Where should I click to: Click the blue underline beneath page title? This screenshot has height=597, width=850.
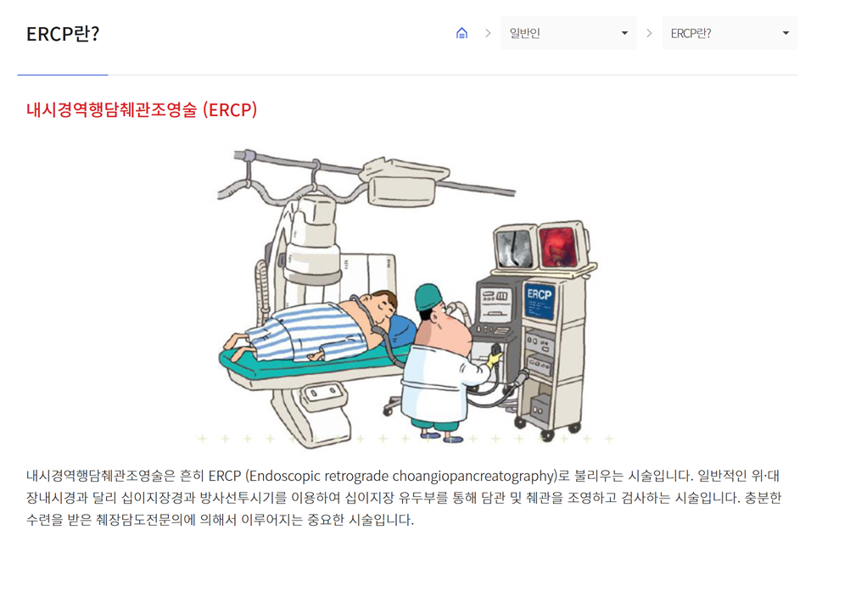pos(63,75)
